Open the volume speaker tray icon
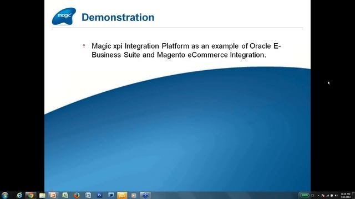The width and height of the screenshot is (355, 199). point(336,195)
